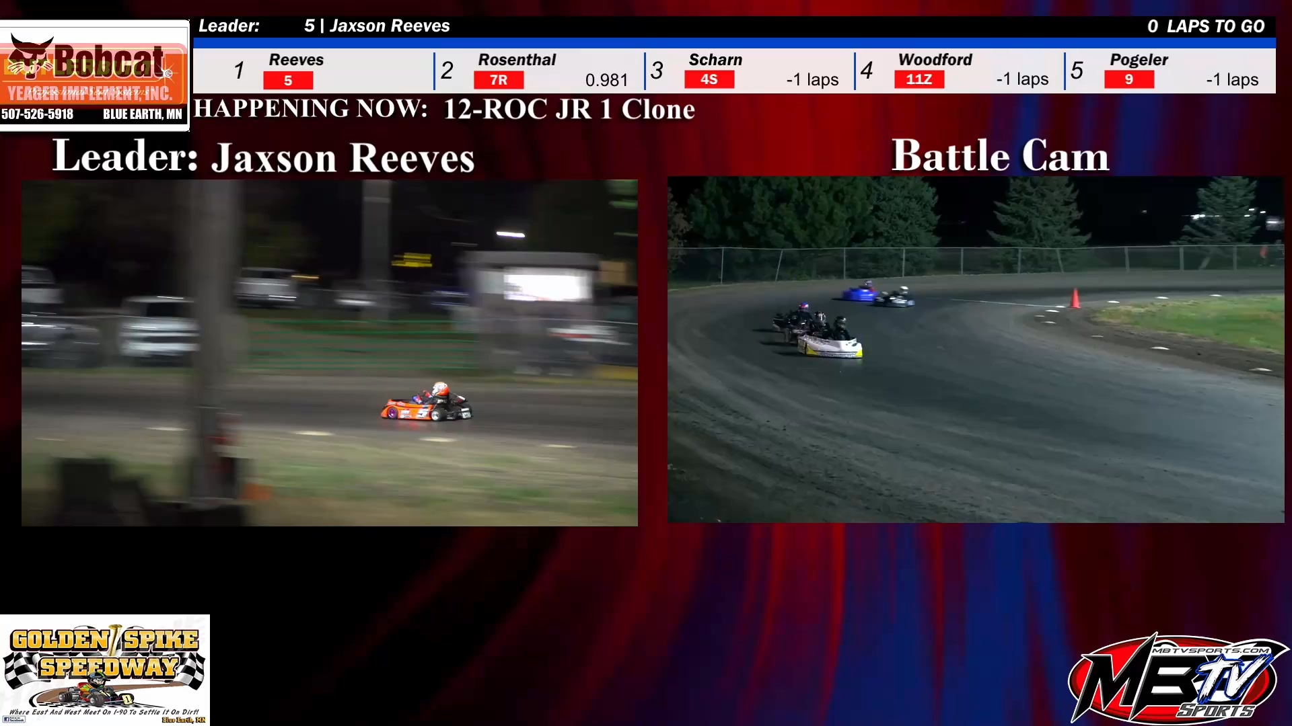Select Reeves red number 5 badge
Image resolution: width=1292 pixels, height=726 pixels.
(288, 81)
